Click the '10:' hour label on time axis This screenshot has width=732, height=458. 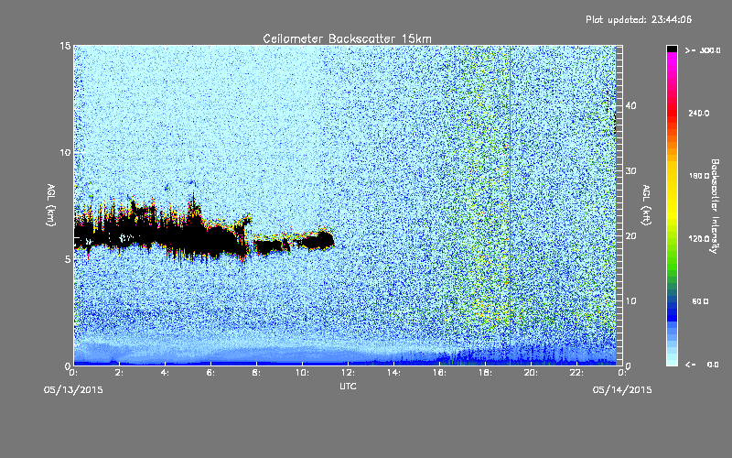pos(302,373)
